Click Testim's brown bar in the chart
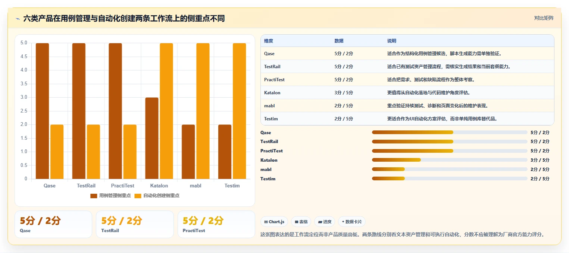This screenshot has height=253, width=569. click(x=225, y=152)
